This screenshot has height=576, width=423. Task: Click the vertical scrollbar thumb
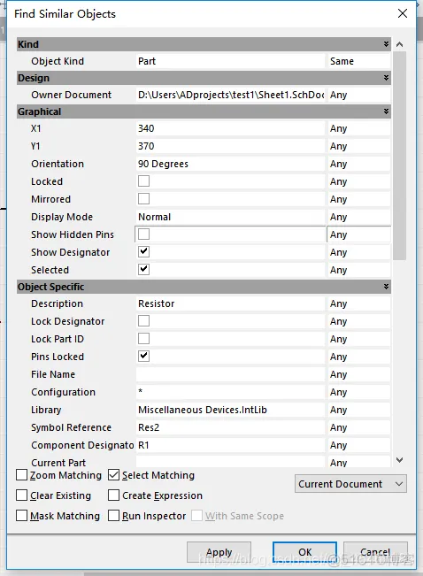tap(399, 156)
